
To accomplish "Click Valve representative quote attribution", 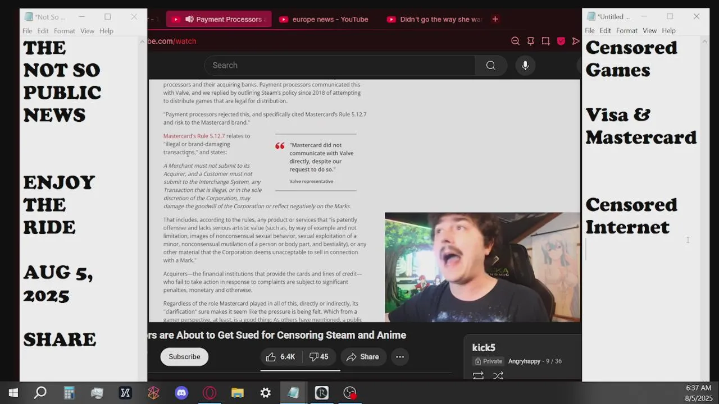I will pos(311,181).
